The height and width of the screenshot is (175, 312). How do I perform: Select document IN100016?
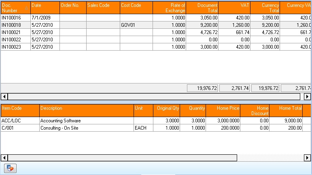(x=11, y=18)
